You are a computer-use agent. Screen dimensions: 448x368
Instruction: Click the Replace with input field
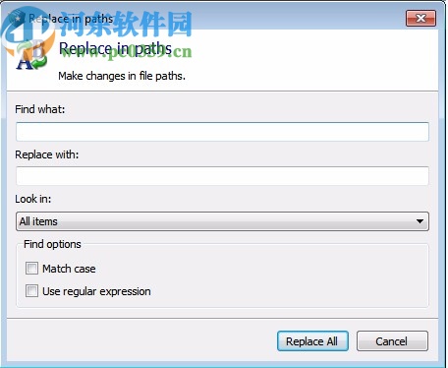click(x=222, y=176)
